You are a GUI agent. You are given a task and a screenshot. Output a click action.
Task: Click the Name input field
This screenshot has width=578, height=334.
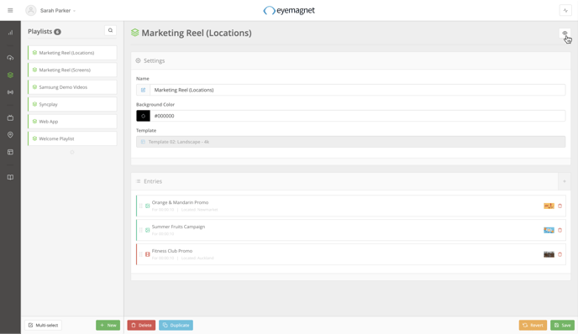(357, 90)
